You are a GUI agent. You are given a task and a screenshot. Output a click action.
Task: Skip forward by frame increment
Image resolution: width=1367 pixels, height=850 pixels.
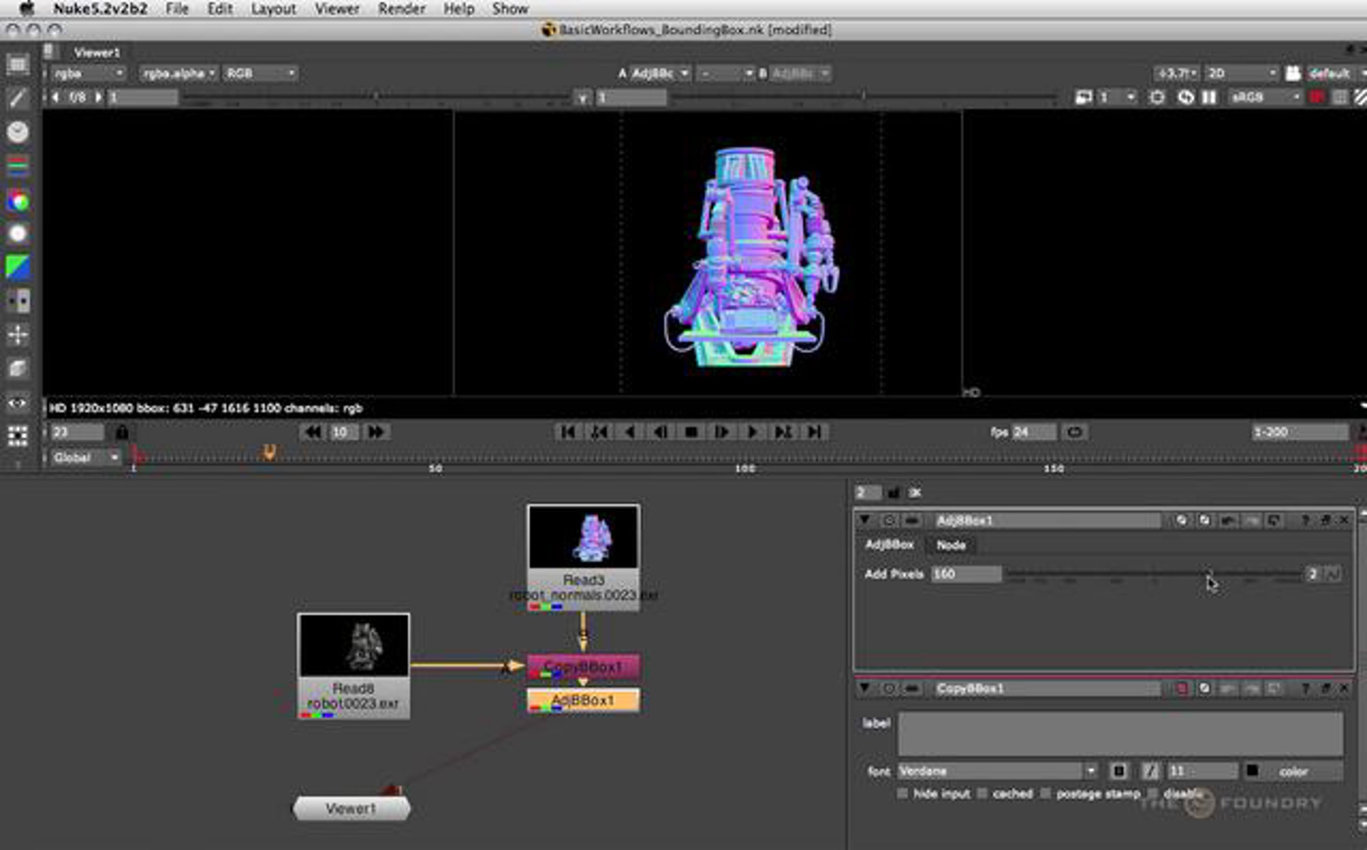click(375, 432)
